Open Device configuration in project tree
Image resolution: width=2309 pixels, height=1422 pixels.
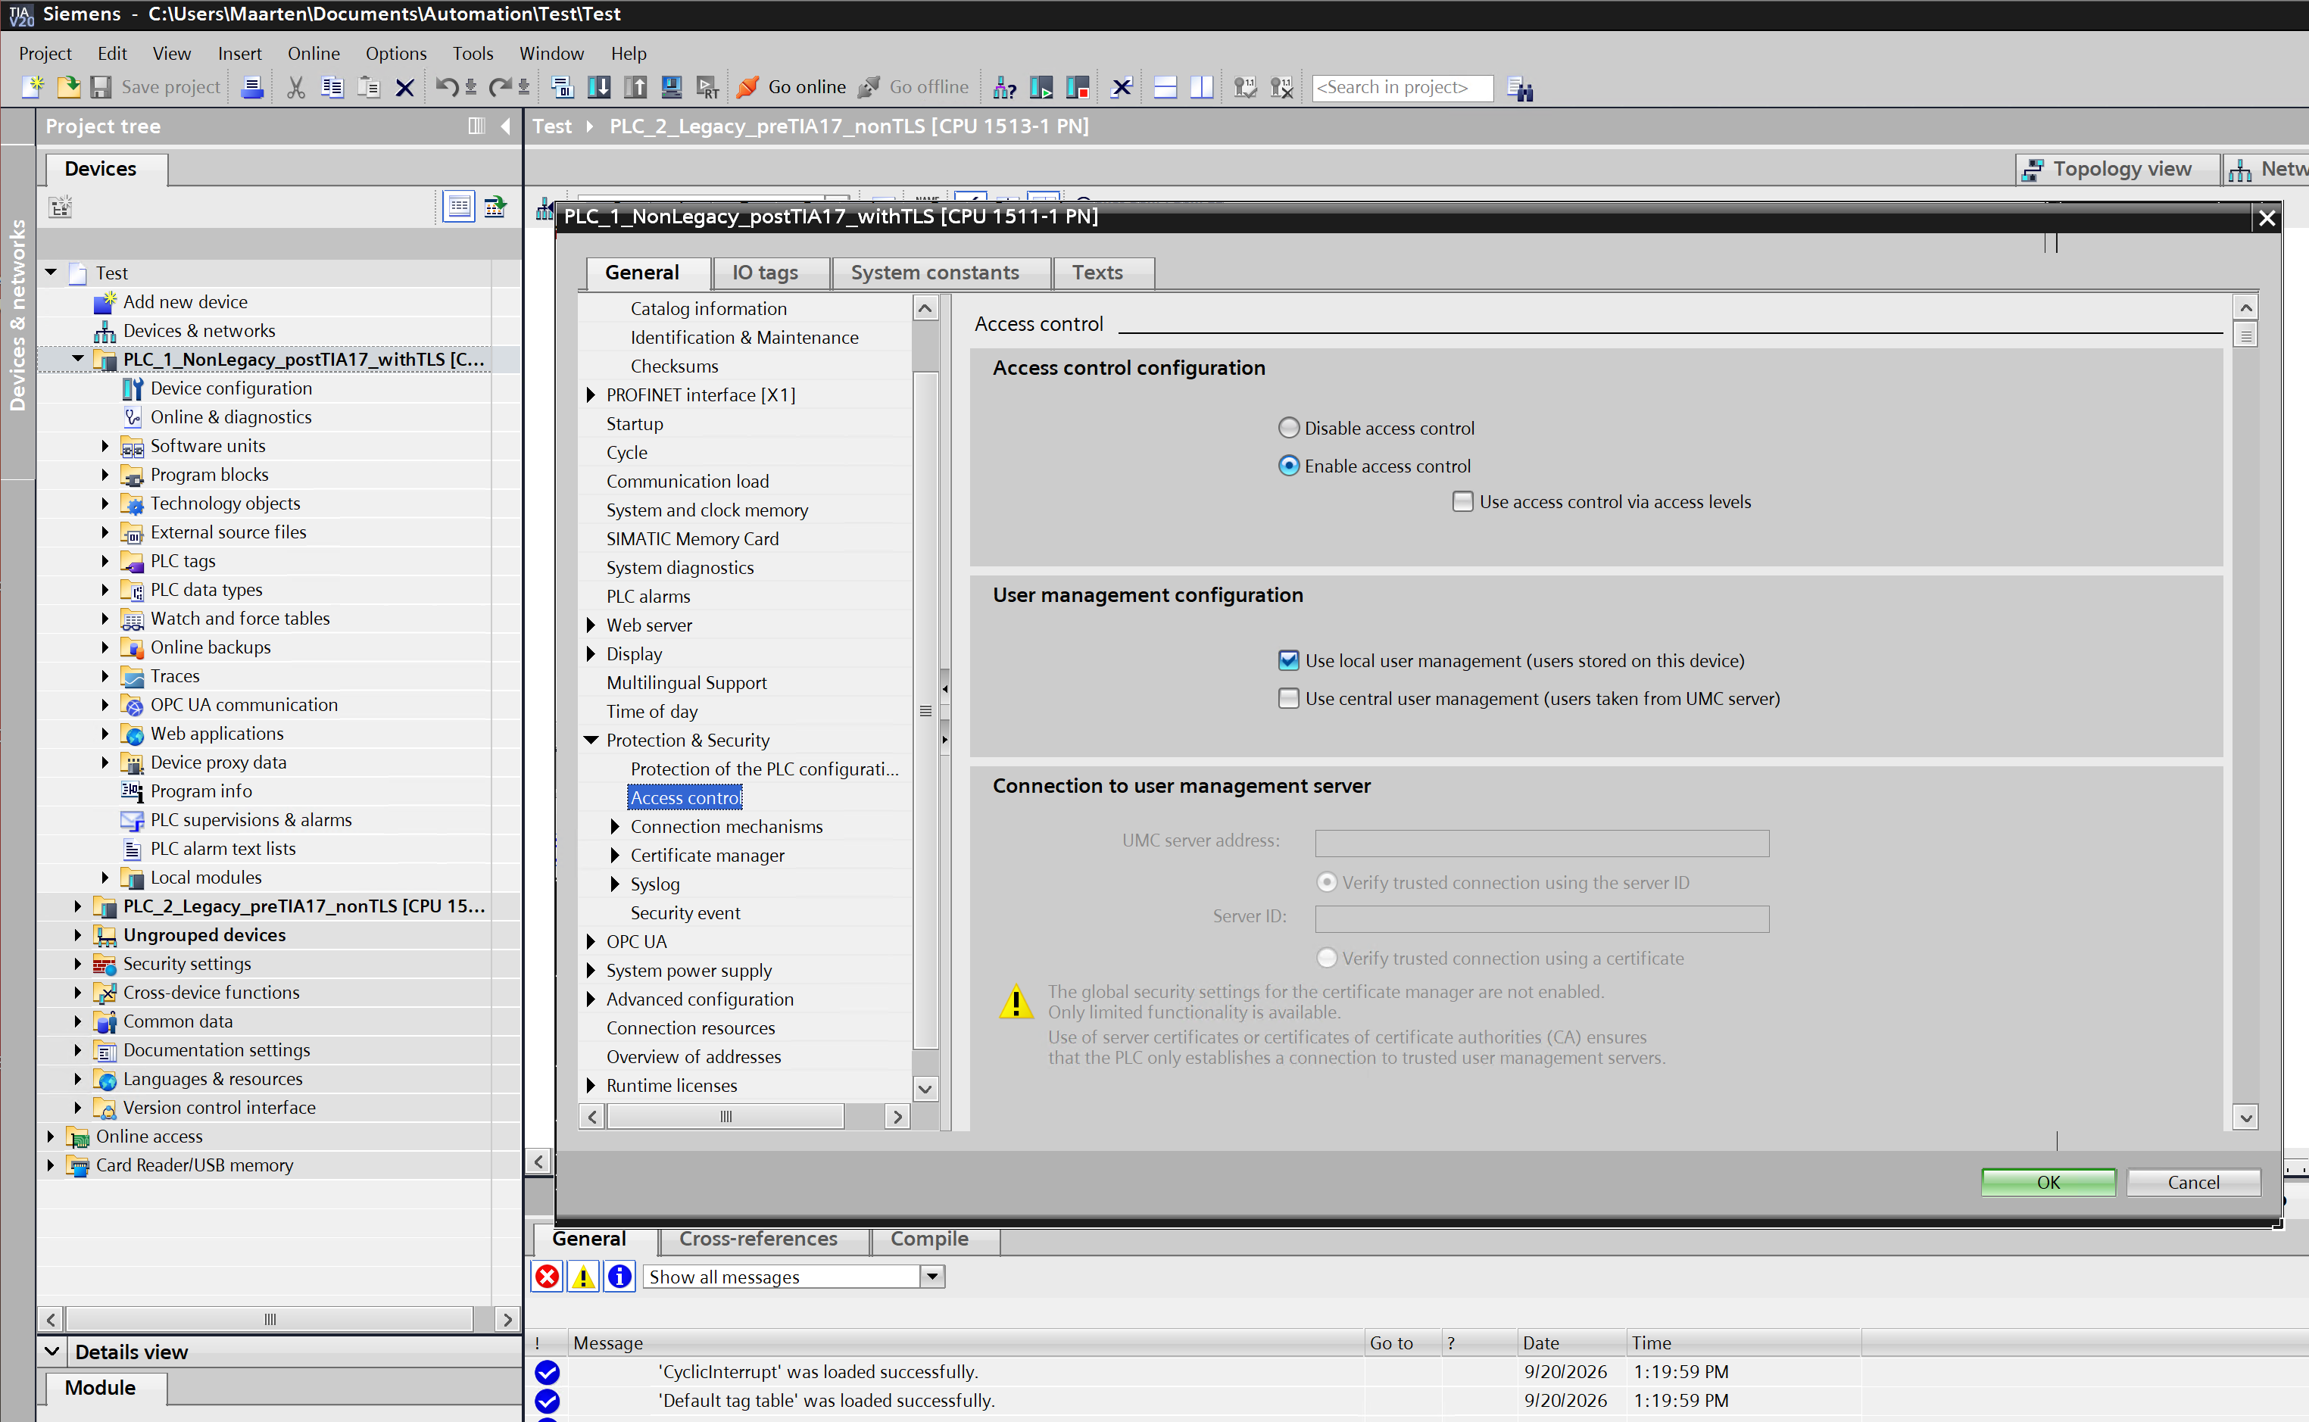coord(232,388)
